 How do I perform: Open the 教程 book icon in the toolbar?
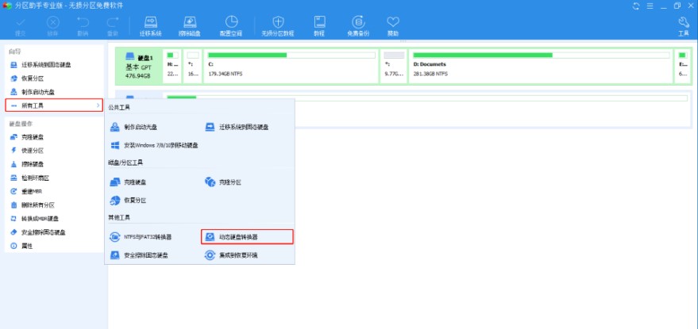coord(319,26)
